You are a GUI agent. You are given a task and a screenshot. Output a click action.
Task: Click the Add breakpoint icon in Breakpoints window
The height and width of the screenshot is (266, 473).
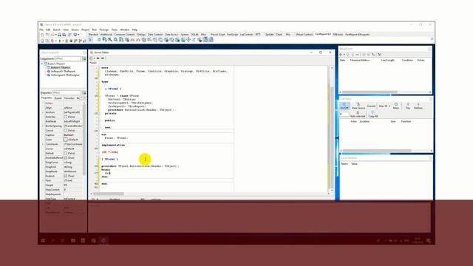click(x=341, y=55)
